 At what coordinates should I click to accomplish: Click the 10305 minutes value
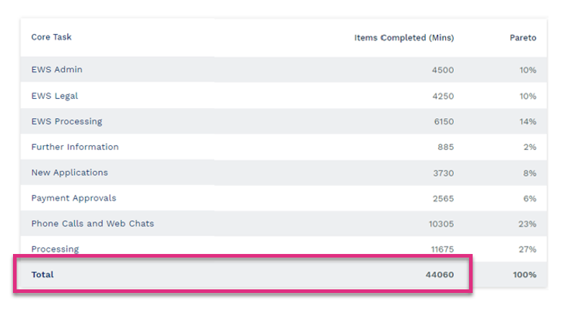tap(441, 224)
